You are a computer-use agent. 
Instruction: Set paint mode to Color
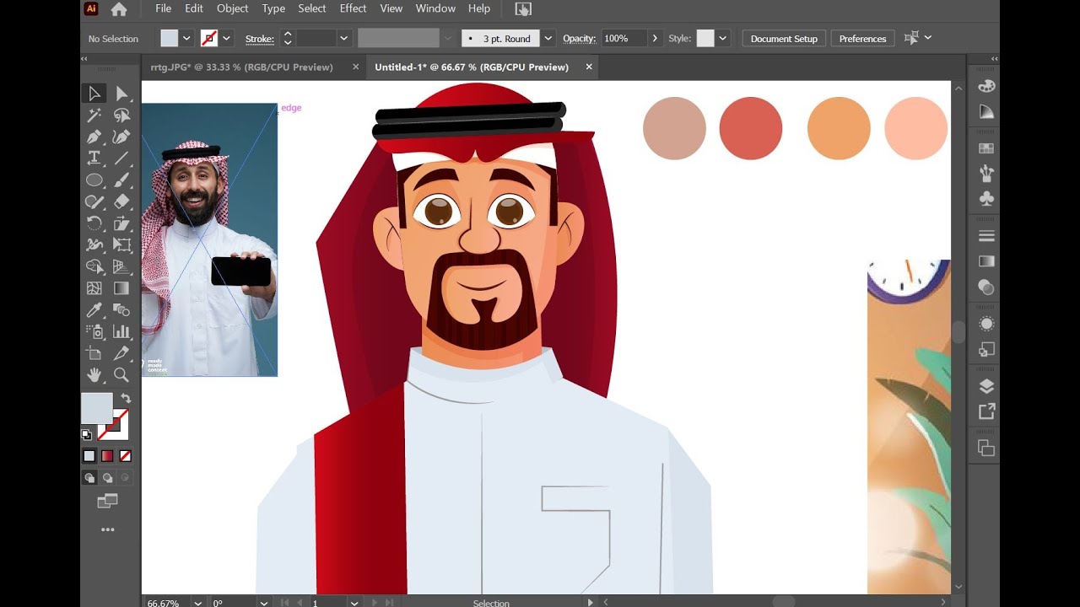pyautogui.click(x=89, y=456)
